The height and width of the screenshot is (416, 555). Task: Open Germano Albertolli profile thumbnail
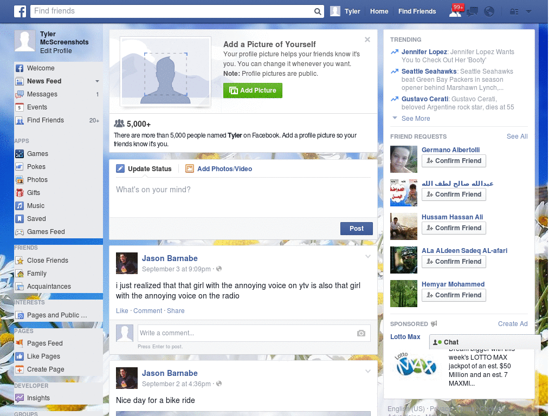403,159
